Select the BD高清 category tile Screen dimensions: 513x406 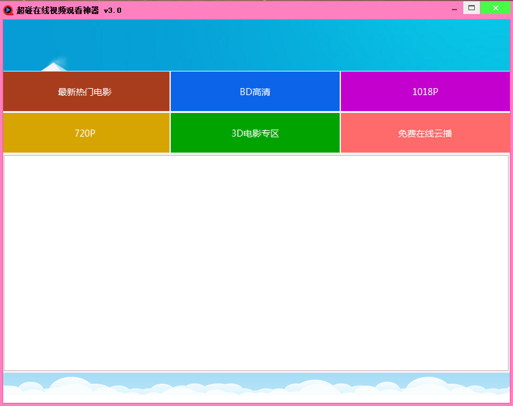pyautogui.click(x=255, y=91)
